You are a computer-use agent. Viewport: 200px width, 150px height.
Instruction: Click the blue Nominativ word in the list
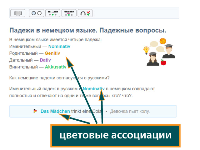[x=59, y=46]
